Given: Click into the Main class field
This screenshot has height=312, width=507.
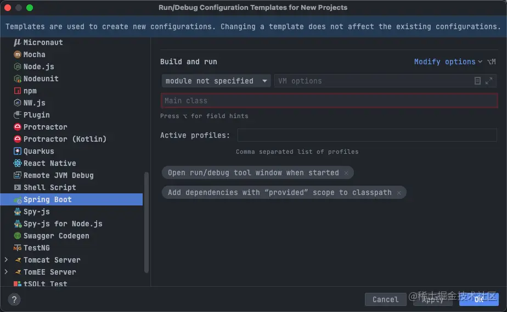Looking at the screenshot, I should pos(329,101).
